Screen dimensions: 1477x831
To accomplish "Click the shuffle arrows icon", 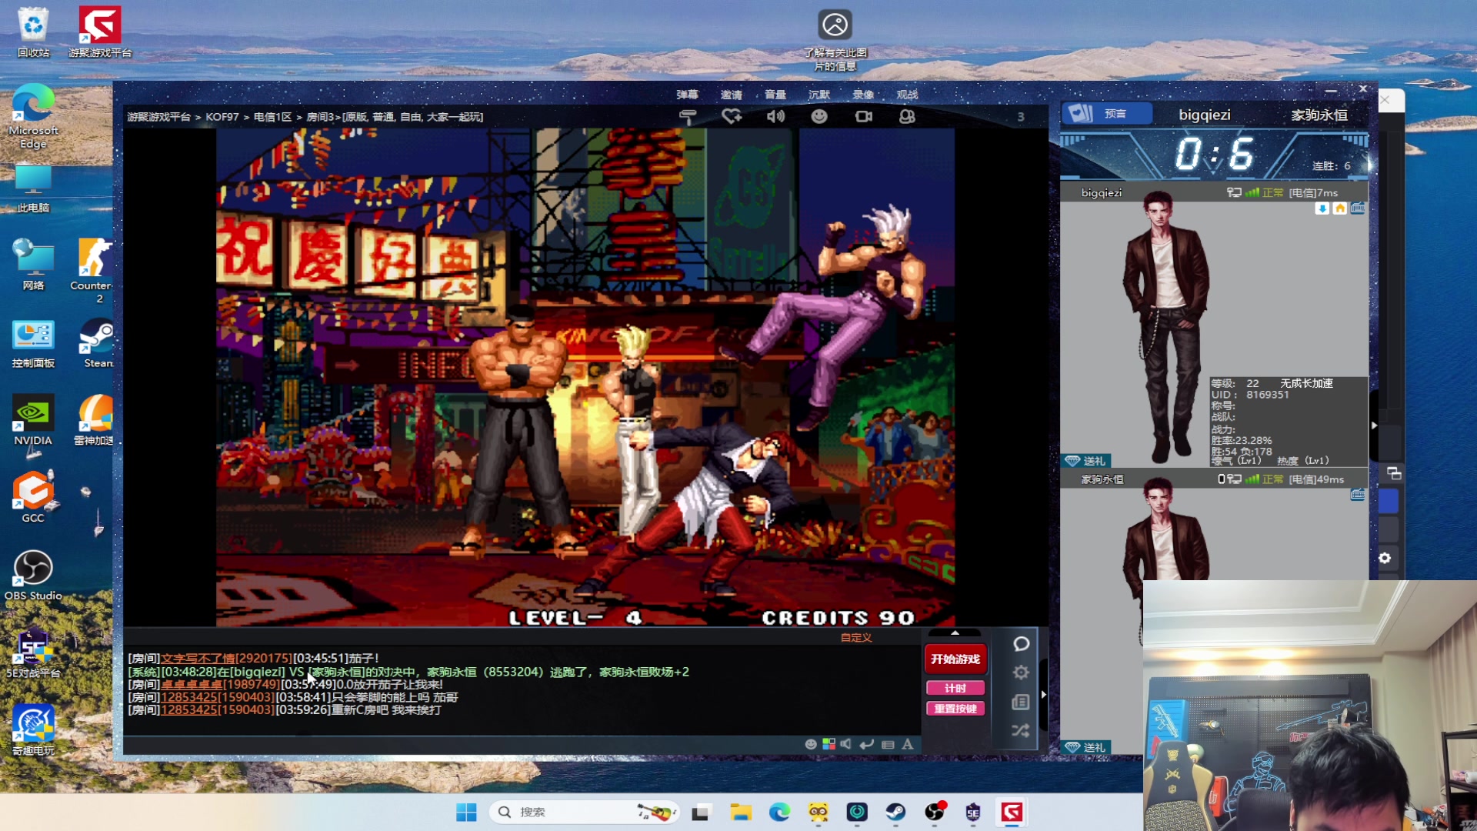I will (1021, 730).
